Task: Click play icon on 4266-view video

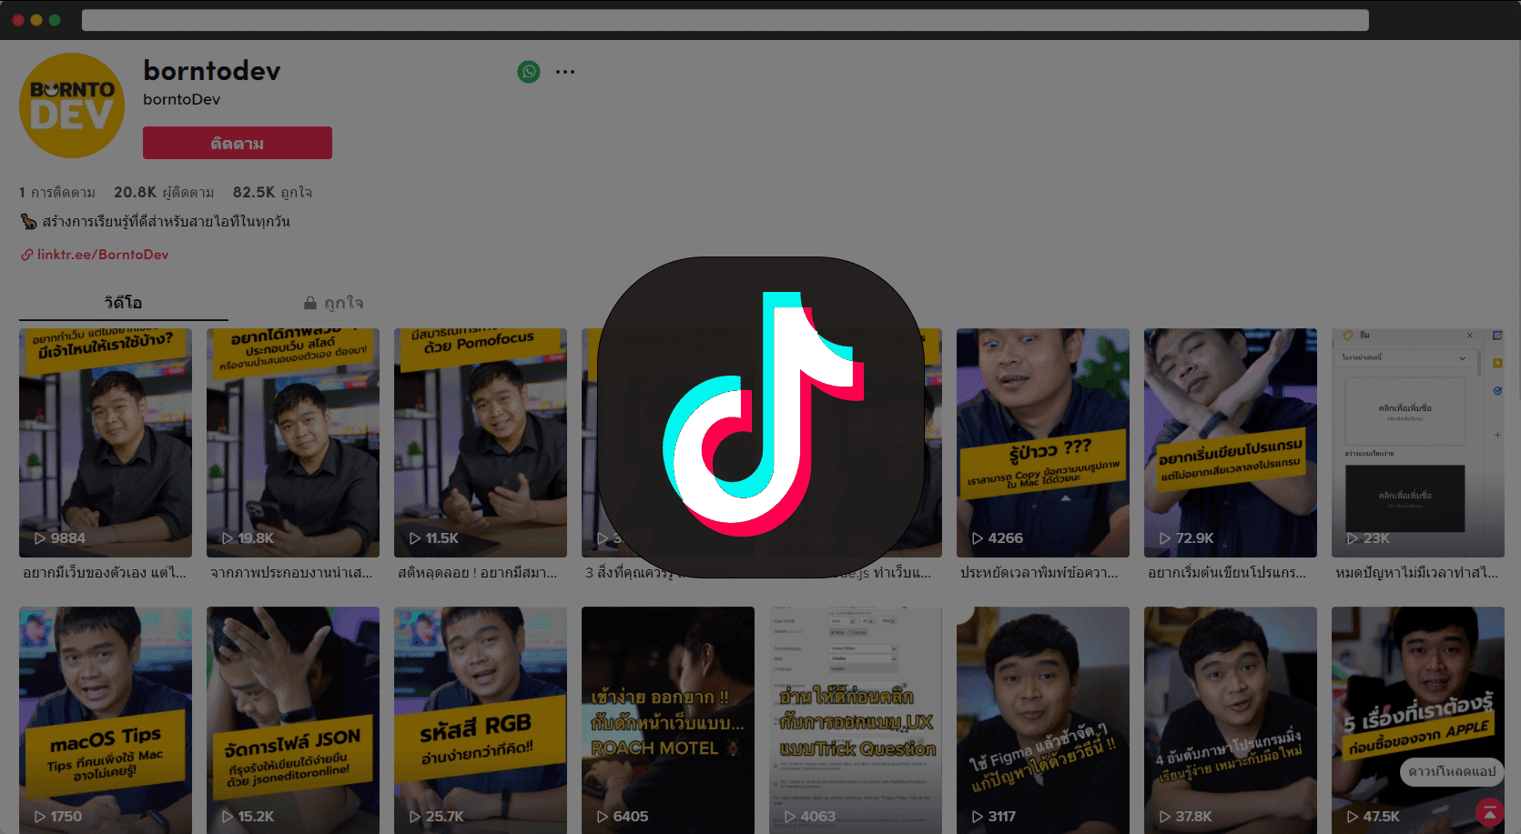Action: coord(978,538)
